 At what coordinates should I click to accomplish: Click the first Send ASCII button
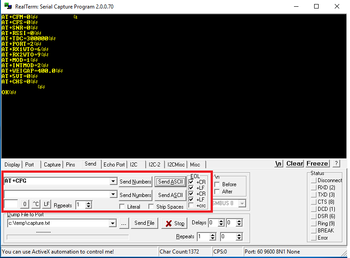click(170, 182)
